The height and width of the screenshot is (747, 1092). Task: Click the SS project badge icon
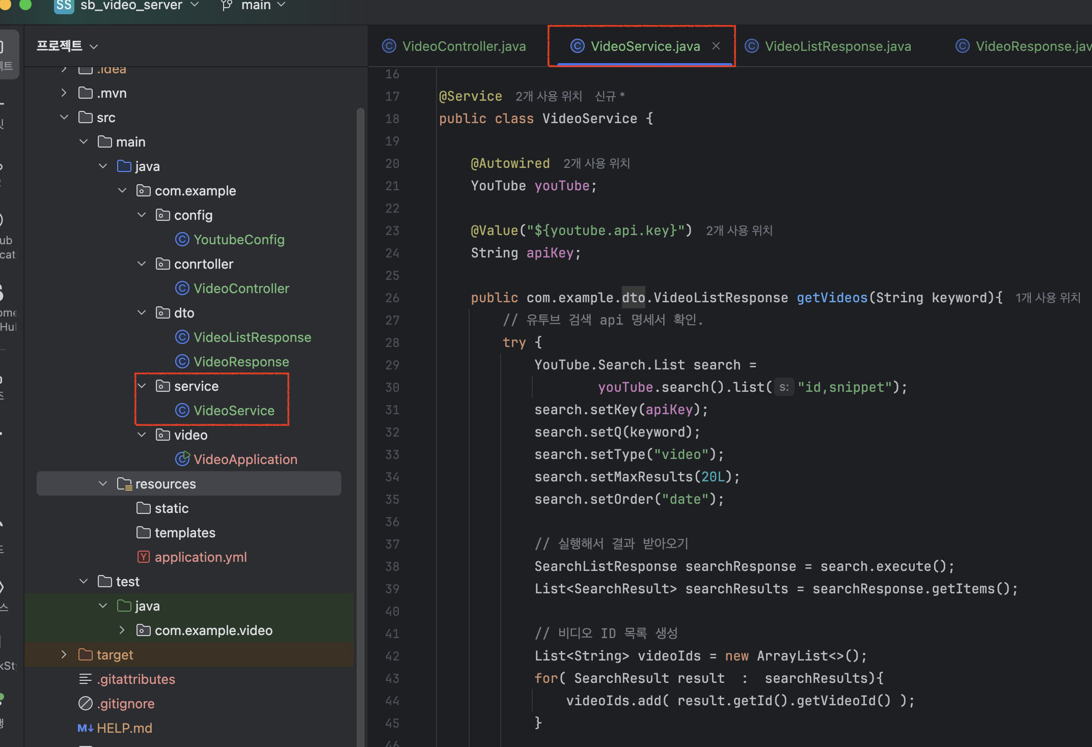pos(64,5)
